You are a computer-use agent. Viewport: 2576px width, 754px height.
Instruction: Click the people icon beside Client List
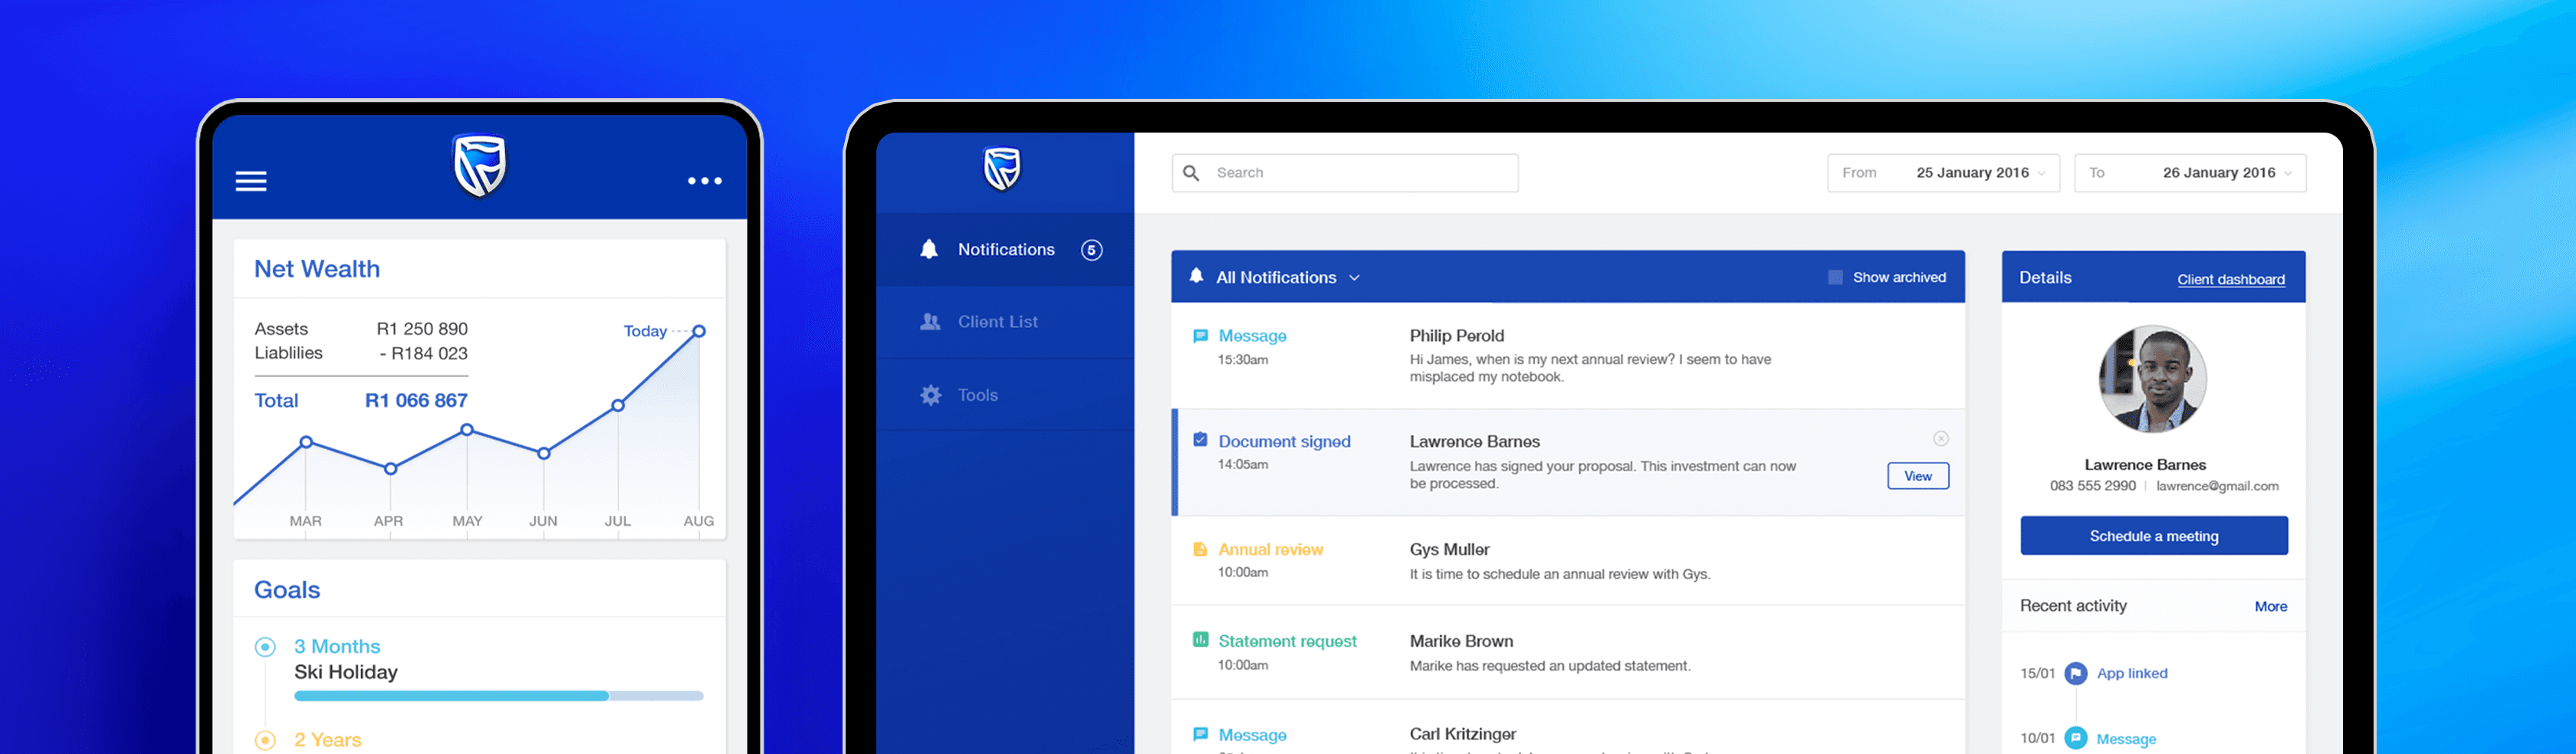[x=930, y=322]
